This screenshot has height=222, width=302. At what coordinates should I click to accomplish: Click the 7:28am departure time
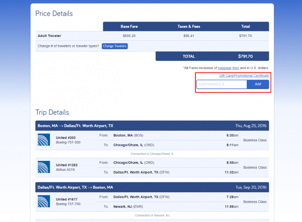[x=232, y=197]
